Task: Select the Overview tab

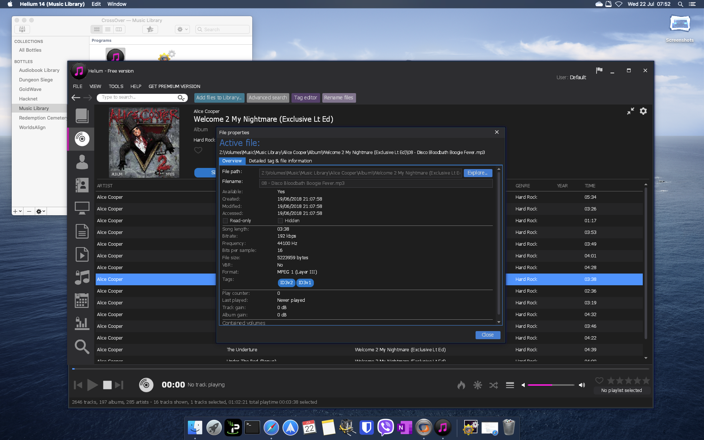Action: click(x=232, y=161)
